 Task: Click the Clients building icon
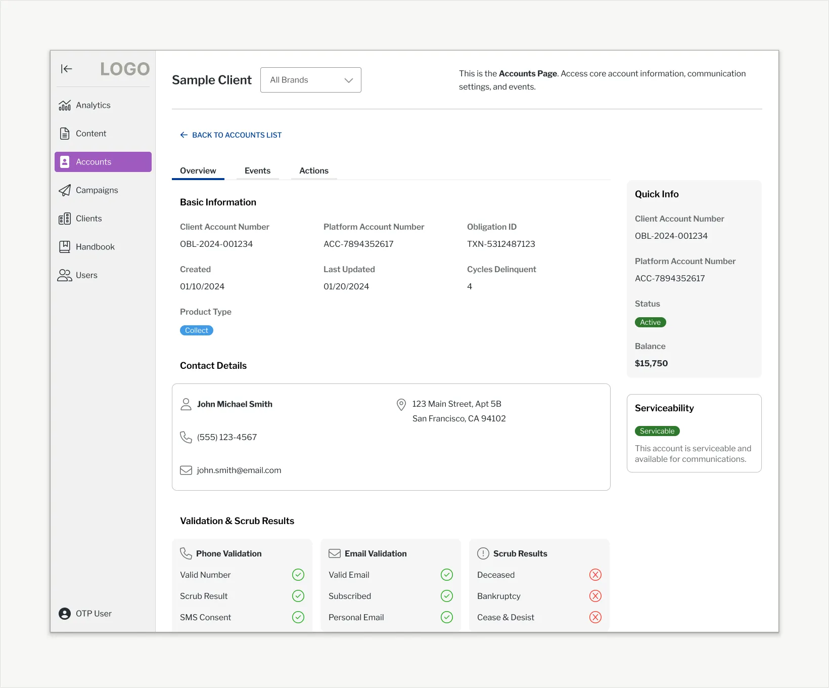pyautogui.click(x=65, y=219)
